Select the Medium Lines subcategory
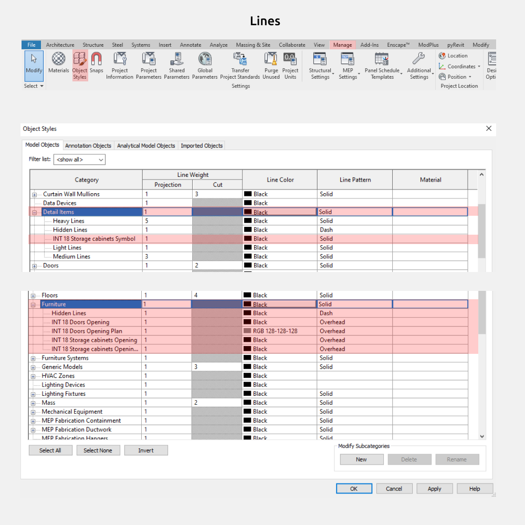 pyautogui.click(x=71, y=257)
